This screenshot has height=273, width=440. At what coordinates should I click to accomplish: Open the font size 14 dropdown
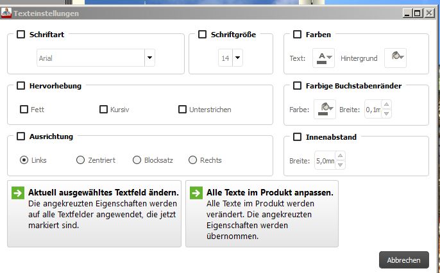click(237, 58)
